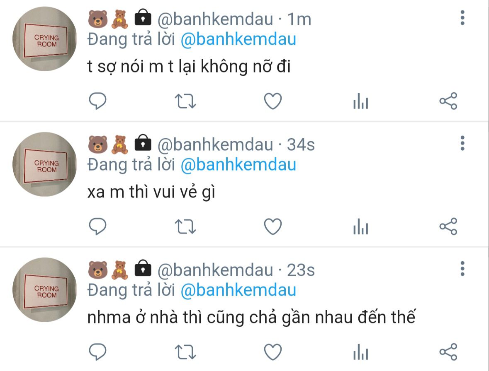Like the 'xa m thì vui vẻ gì' tweet
The height and width of the screenshot is (371, 489).
pos(273,226)
